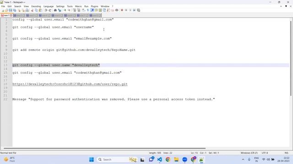Click the Folder as Workspace toolbar icon
The height and width of the screenshot is (164, 293).
(x=113, y=10)
